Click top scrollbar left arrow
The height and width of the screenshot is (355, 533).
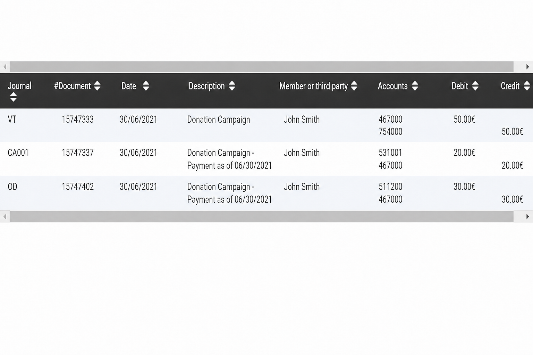pos(5,67)
